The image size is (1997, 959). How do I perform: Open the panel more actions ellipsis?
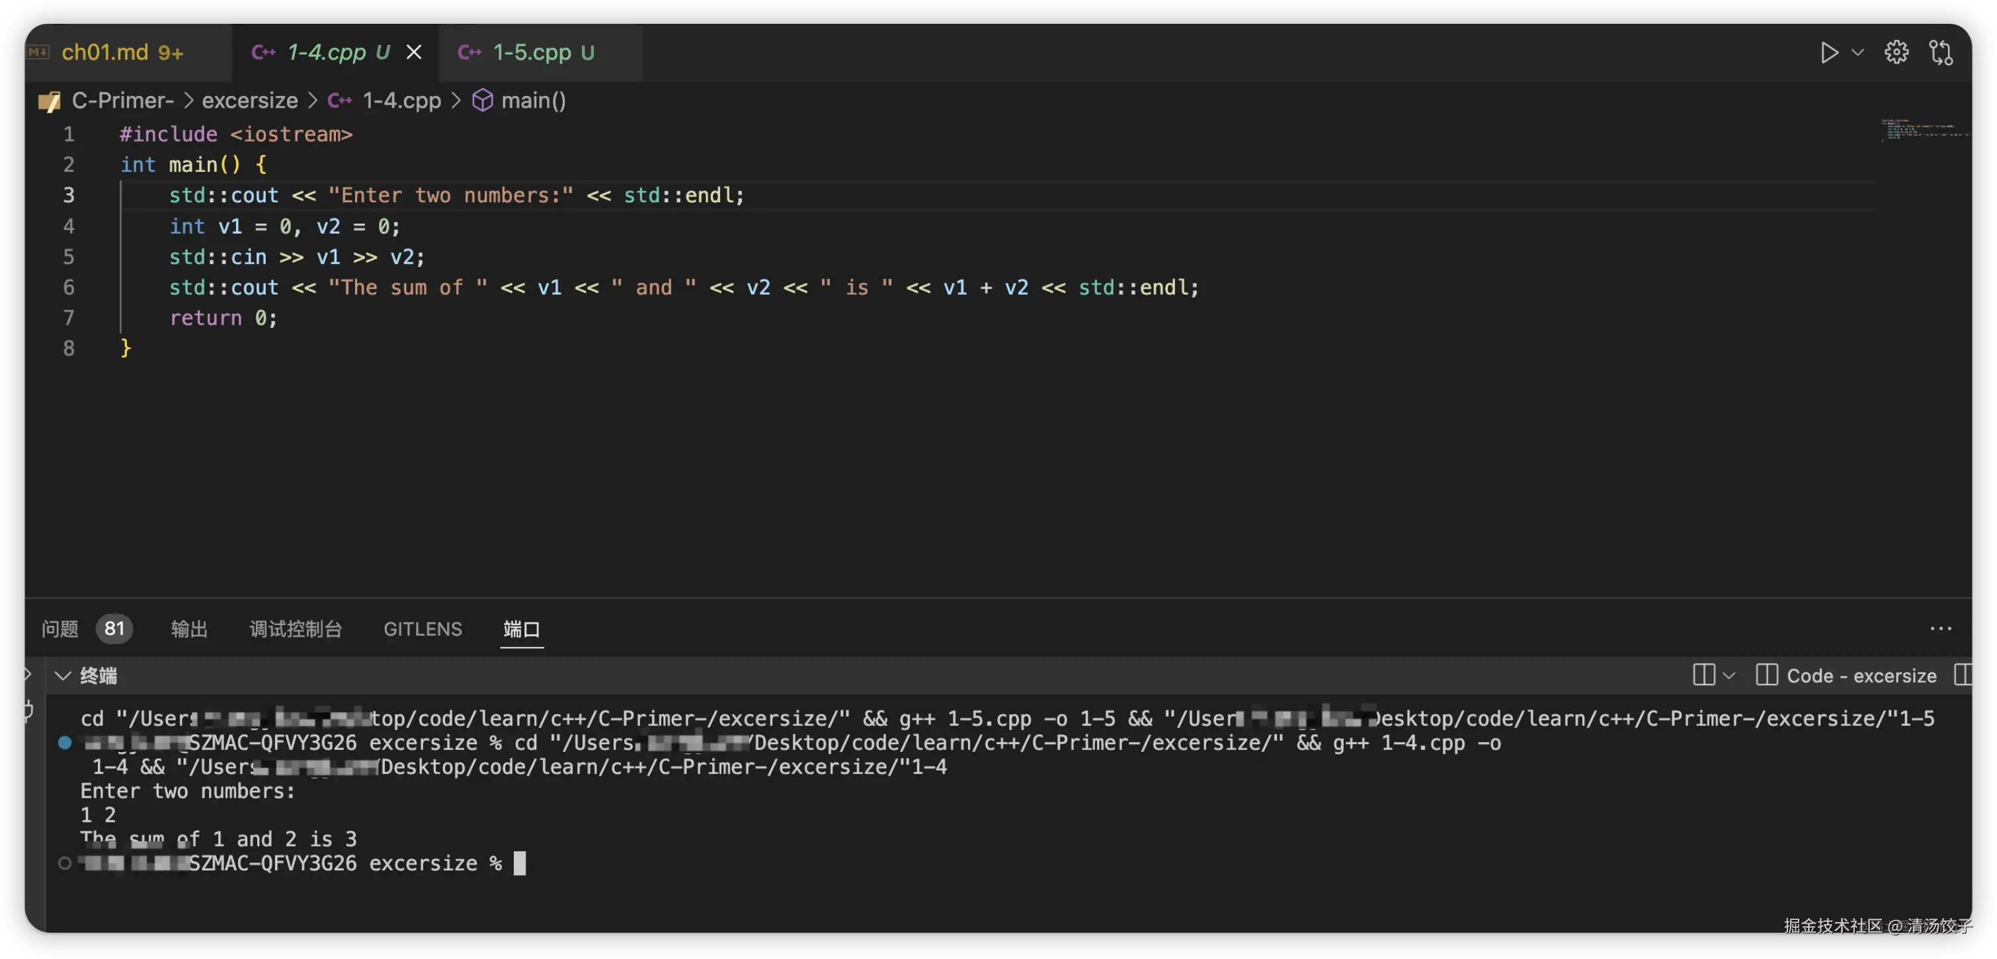(x=1940, y=629)
